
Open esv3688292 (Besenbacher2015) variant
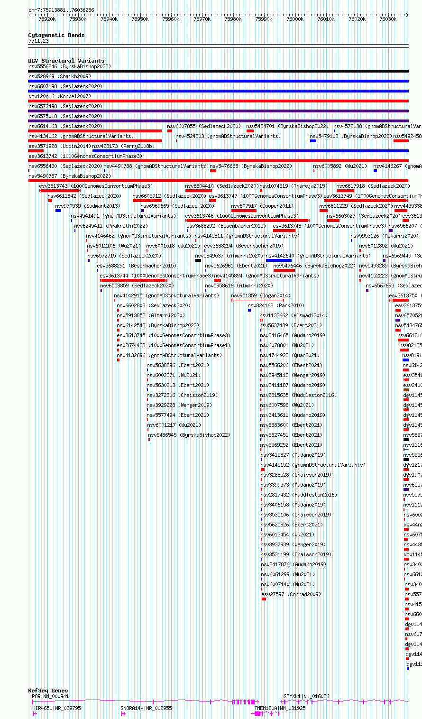(226, 226)
